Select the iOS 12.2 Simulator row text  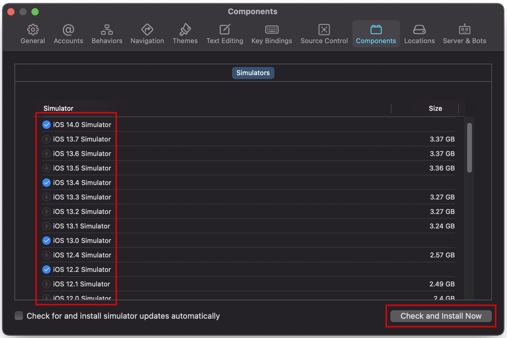coord(82,269)
